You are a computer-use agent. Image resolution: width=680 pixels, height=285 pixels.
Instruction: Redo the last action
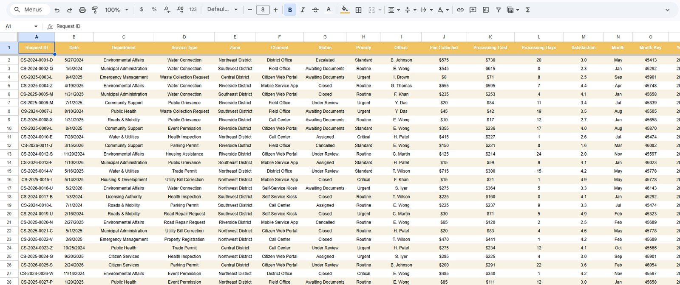coord(70,10)
